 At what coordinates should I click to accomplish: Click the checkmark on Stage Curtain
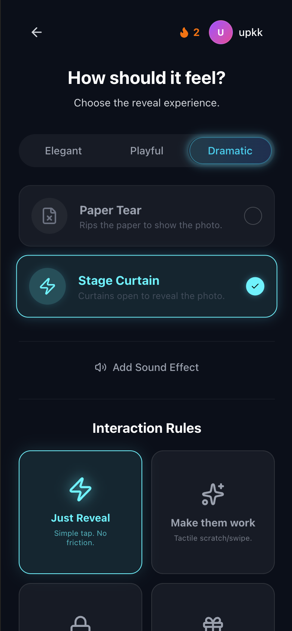point(255,286)
